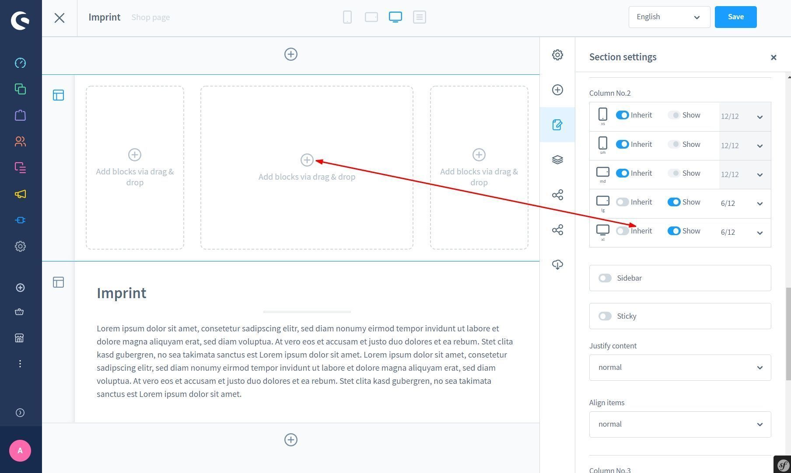Image resolution: width=791 pixels, height=473 pixels.
Task: Switch to mobile phone viewport preview
Action: (x=347, y=17)
